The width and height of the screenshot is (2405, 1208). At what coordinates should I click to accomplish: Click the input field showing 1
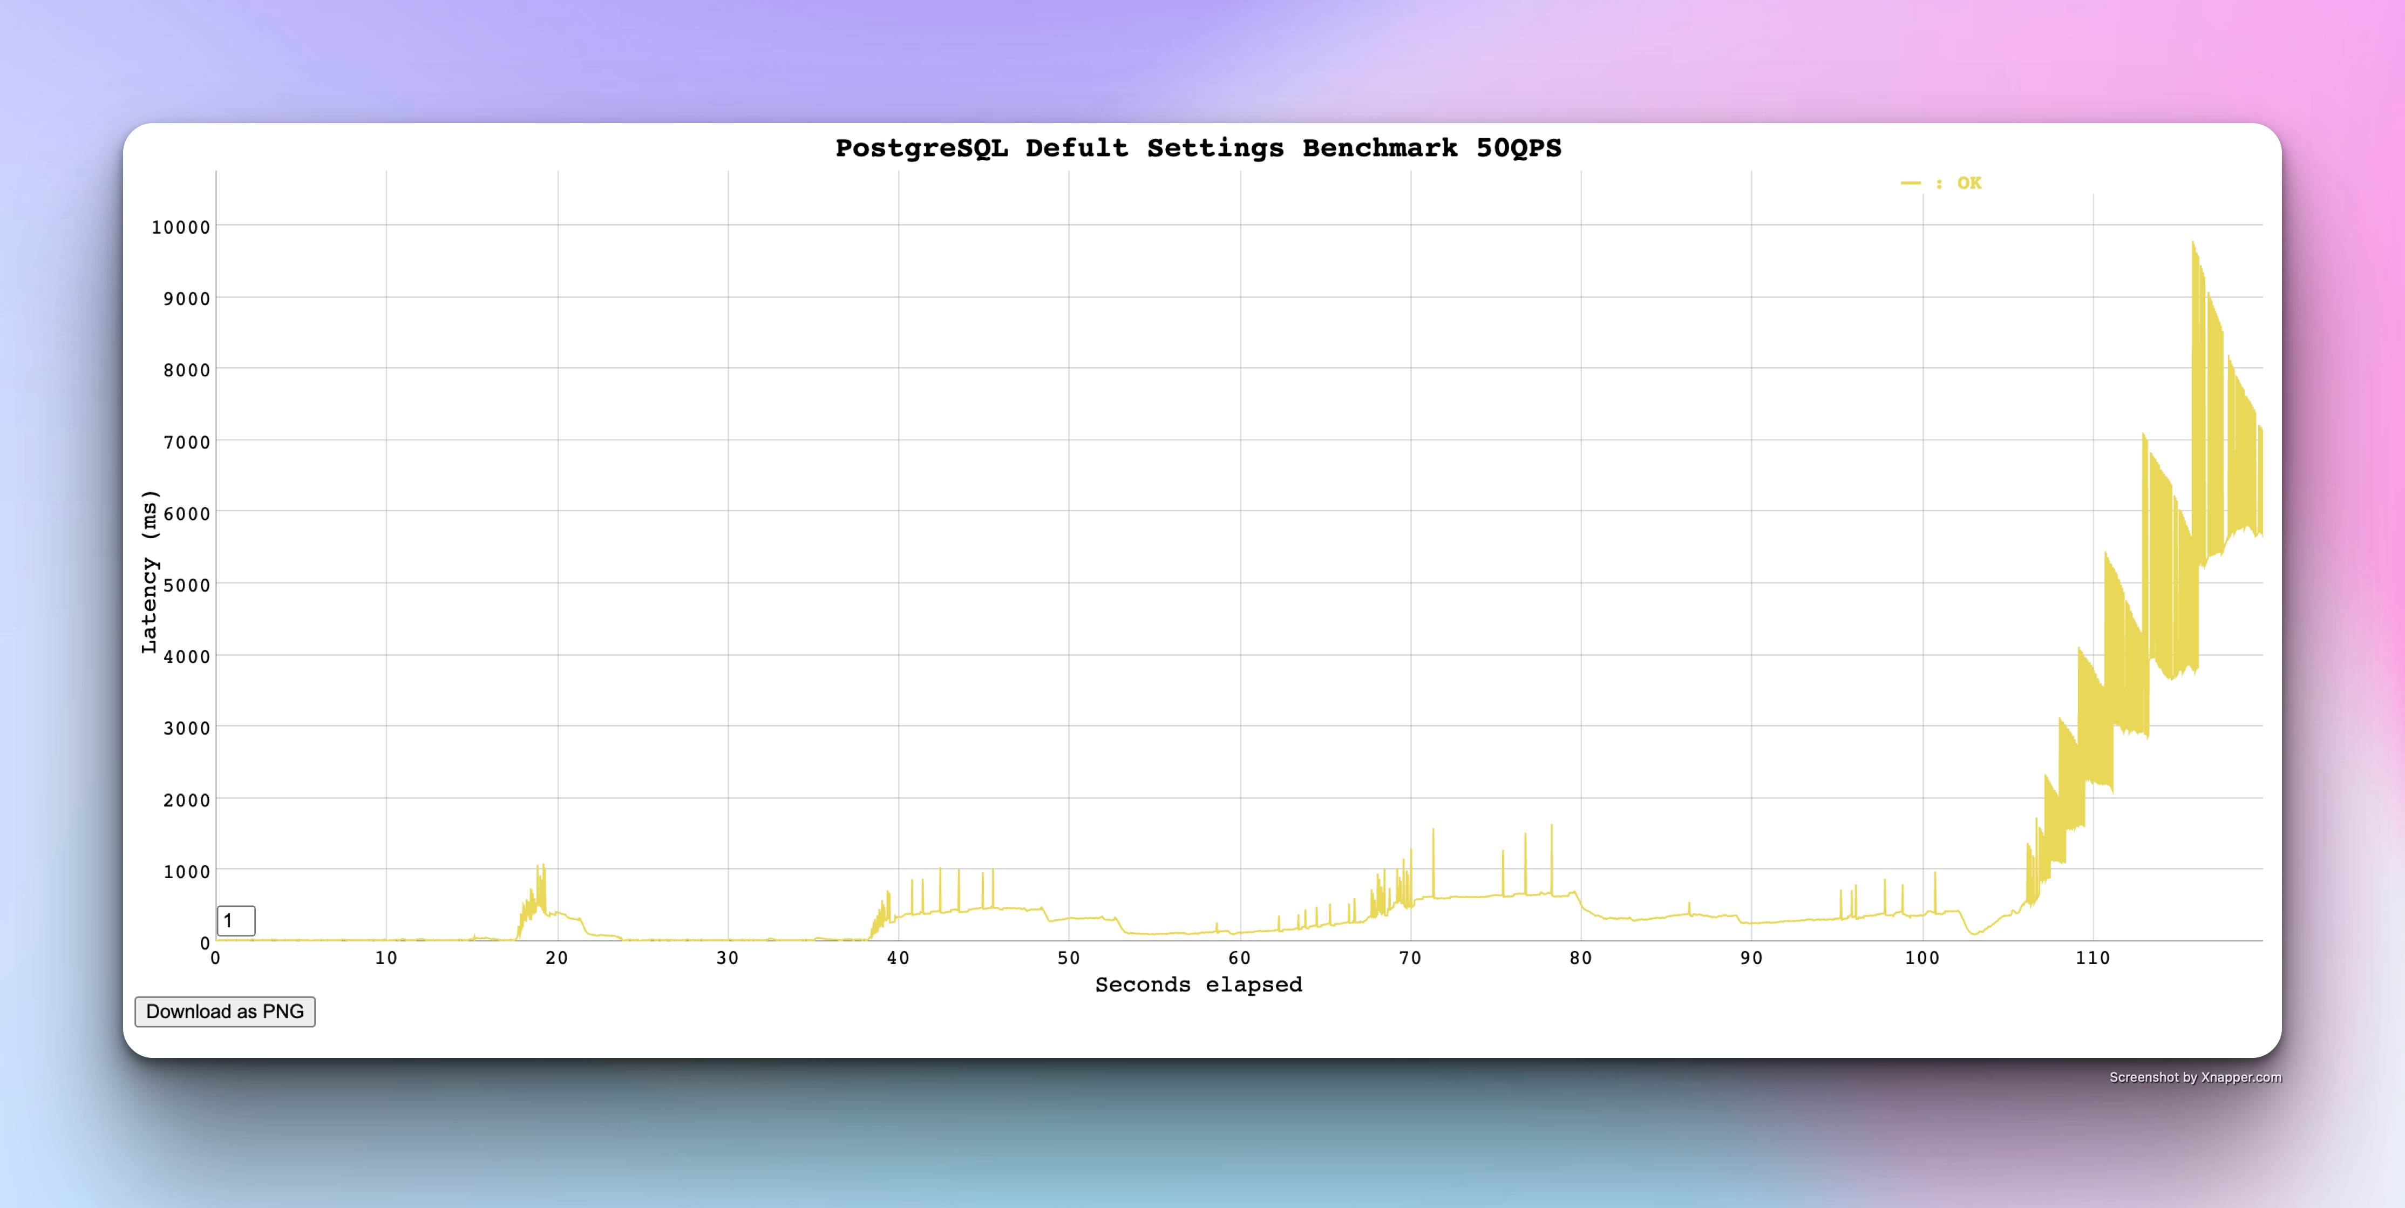[x=236, y=920]
